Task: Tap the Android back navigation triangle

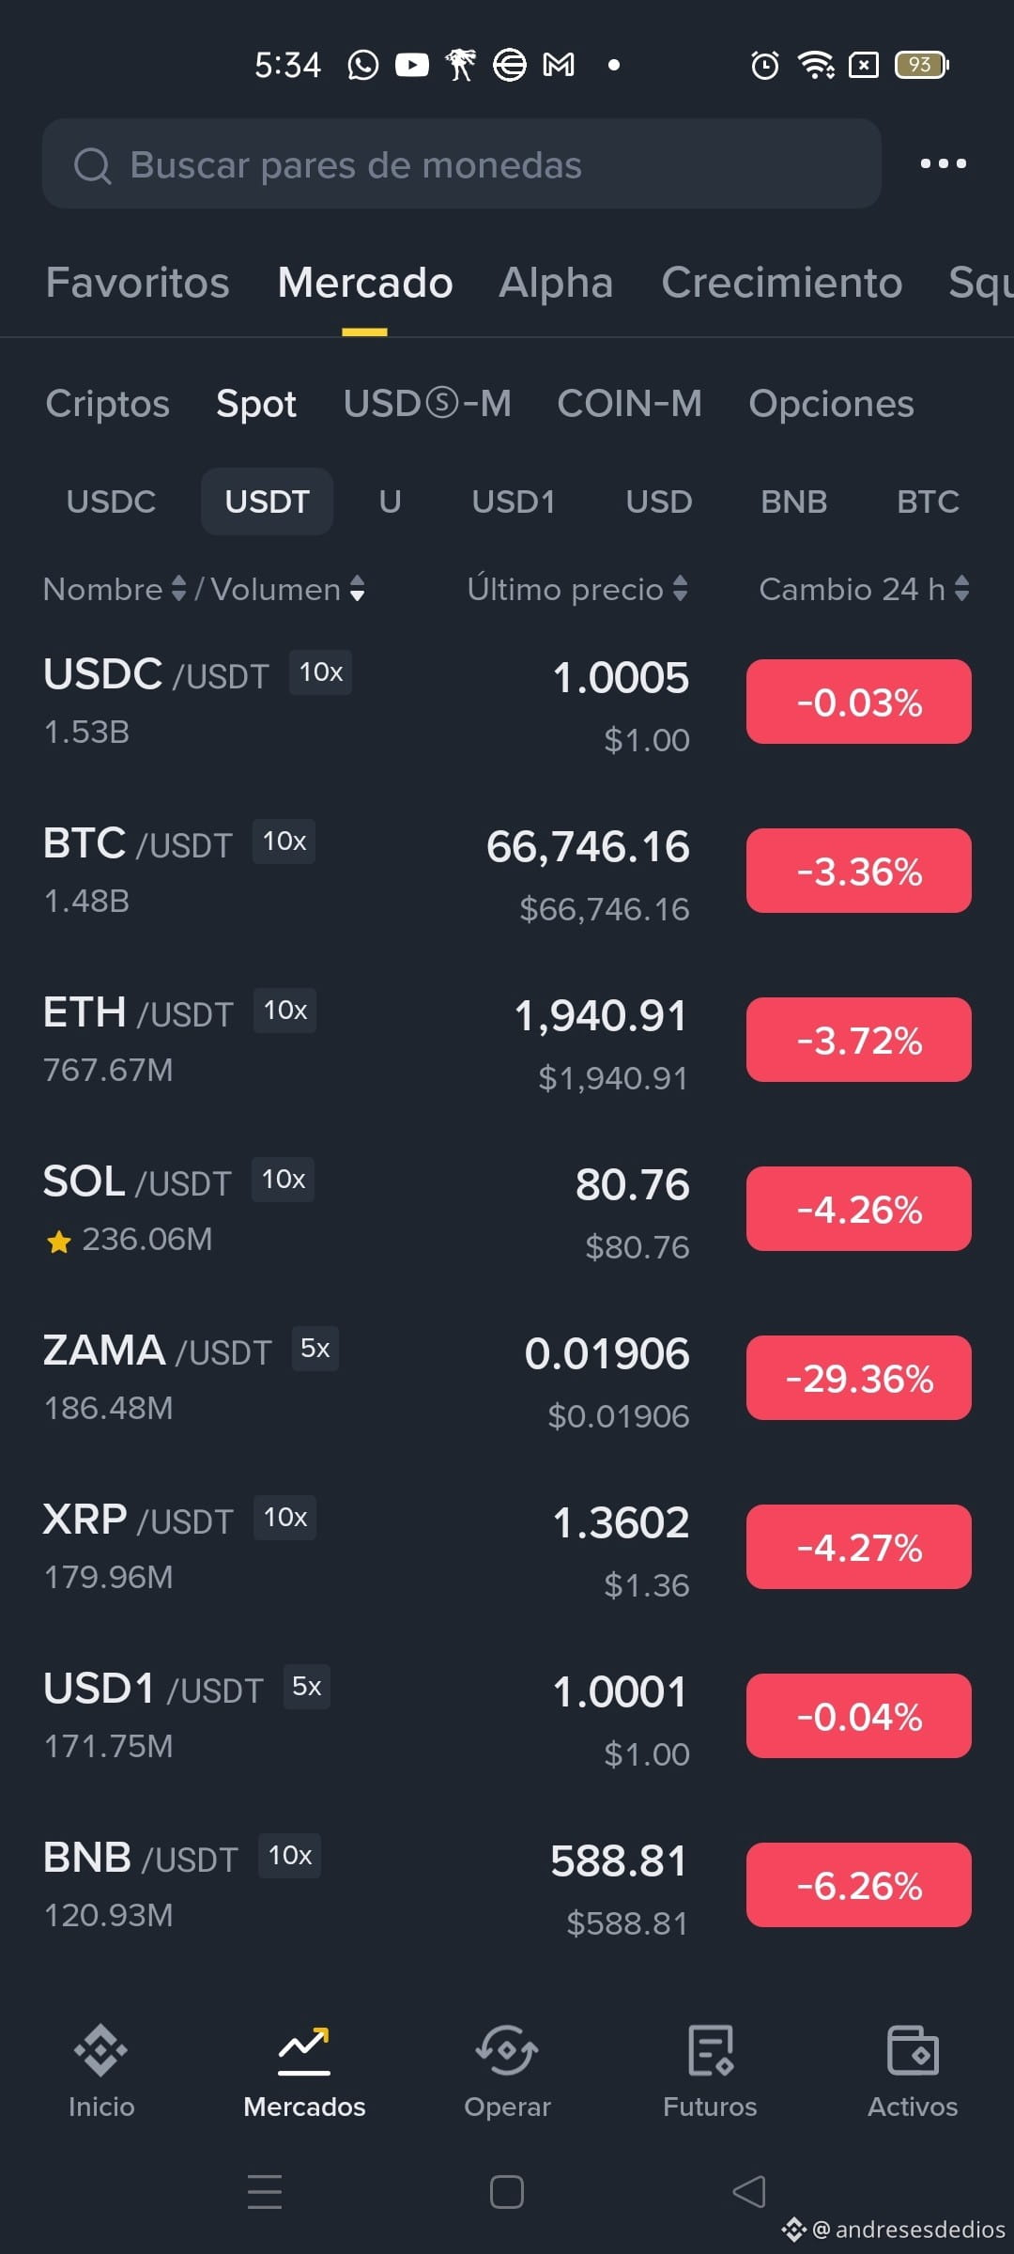Action: click(749, 2192)
